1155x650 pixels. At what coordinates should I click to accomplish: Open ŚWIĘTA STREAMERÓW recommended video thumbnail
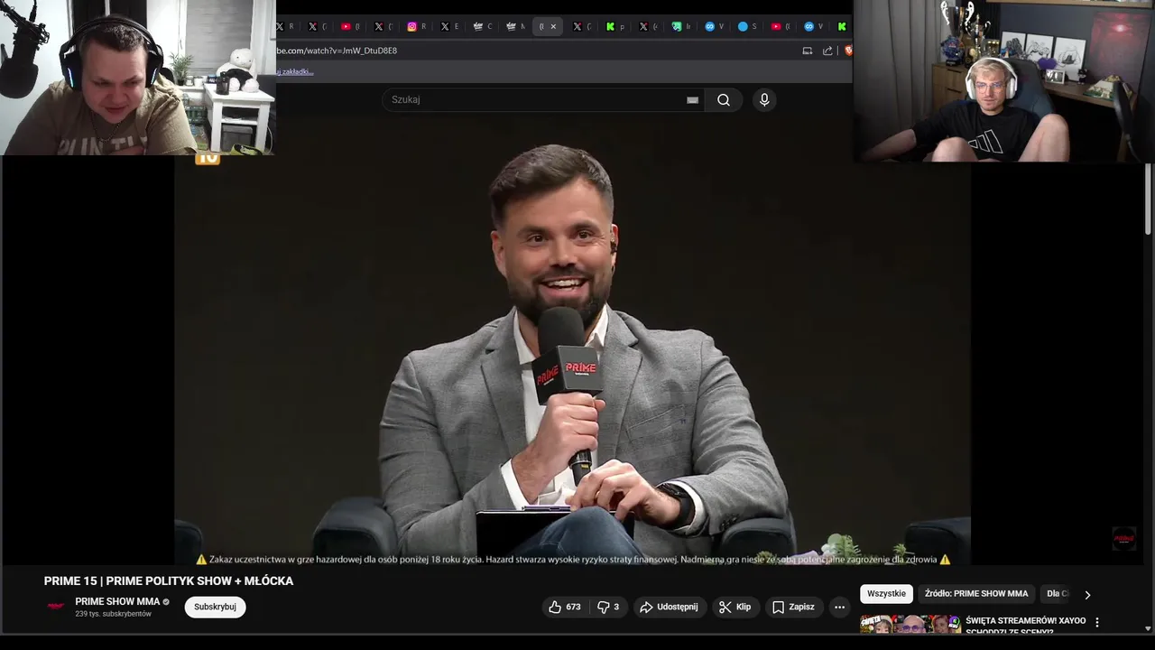[x=910, y=624]
